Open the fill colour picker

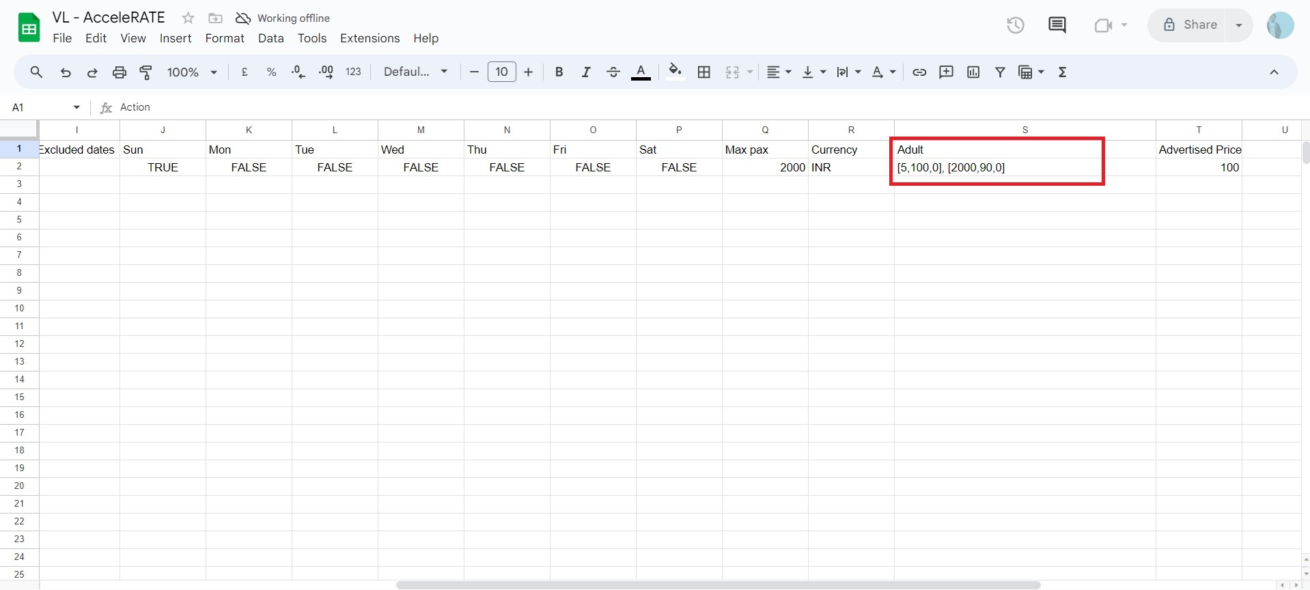(x=675, y=72)
